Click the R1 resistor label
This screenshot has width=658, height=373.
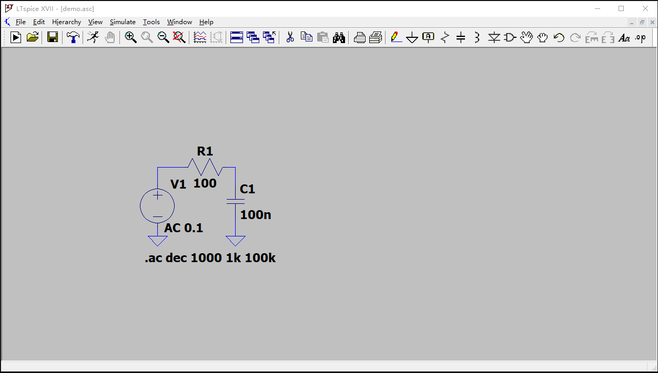[x=205, y=151]
